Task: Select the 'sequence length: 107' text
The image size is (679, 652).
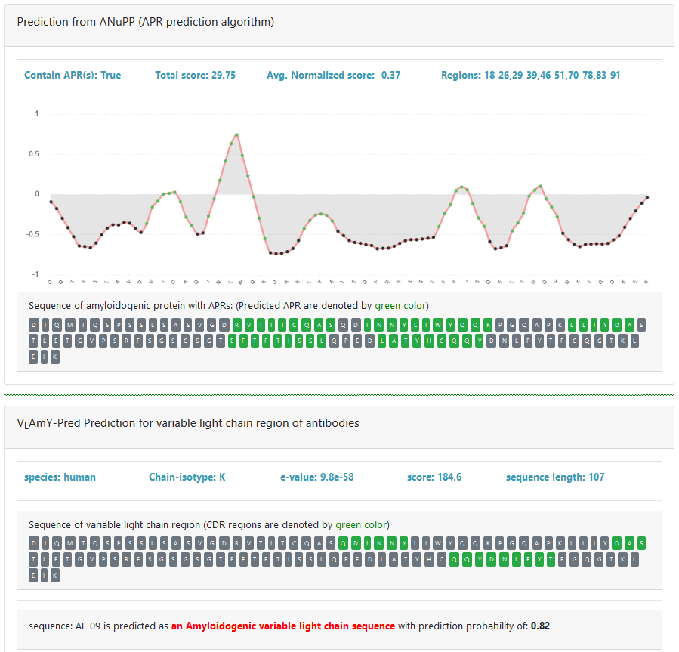Action: (x=555, y=477)
